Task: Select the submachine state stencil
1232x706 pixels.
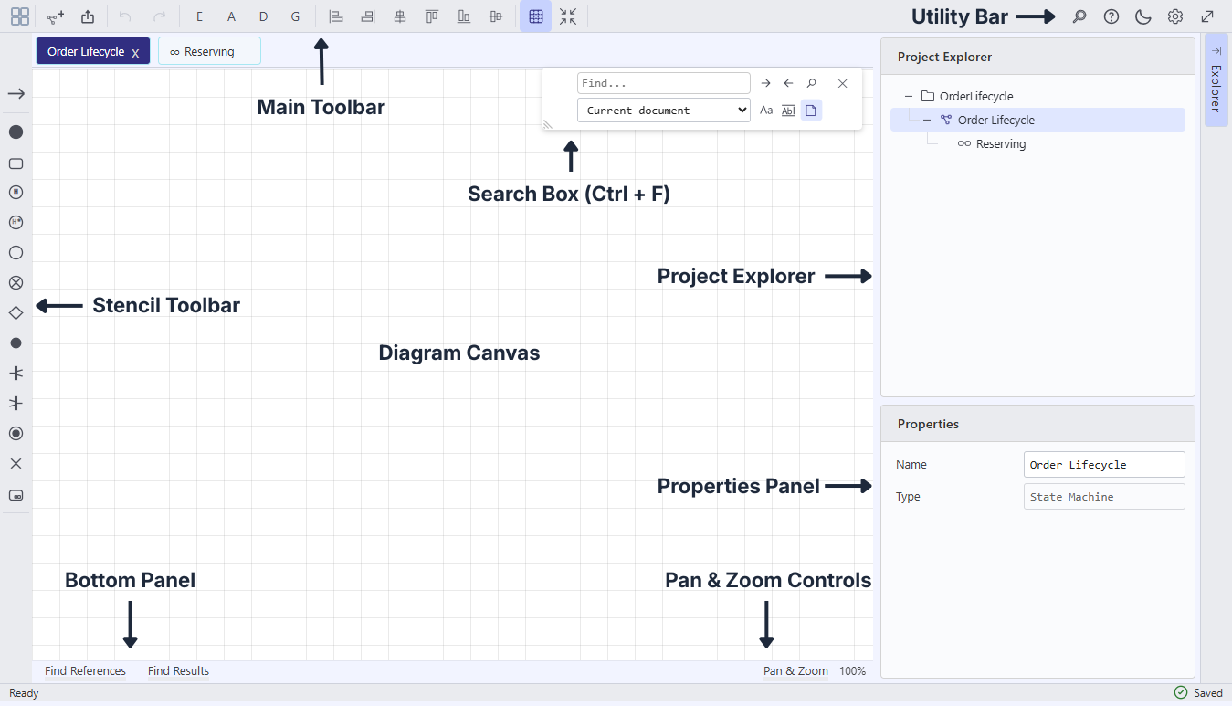Action: (16, 495)
